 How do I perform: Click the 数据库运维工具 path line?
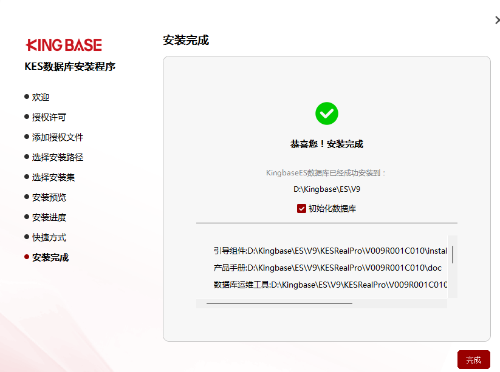[x=330, y=285]
